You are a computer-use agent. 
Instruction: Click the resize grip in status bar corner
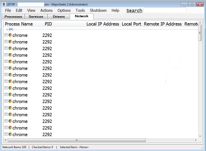(x=202, y=148)
